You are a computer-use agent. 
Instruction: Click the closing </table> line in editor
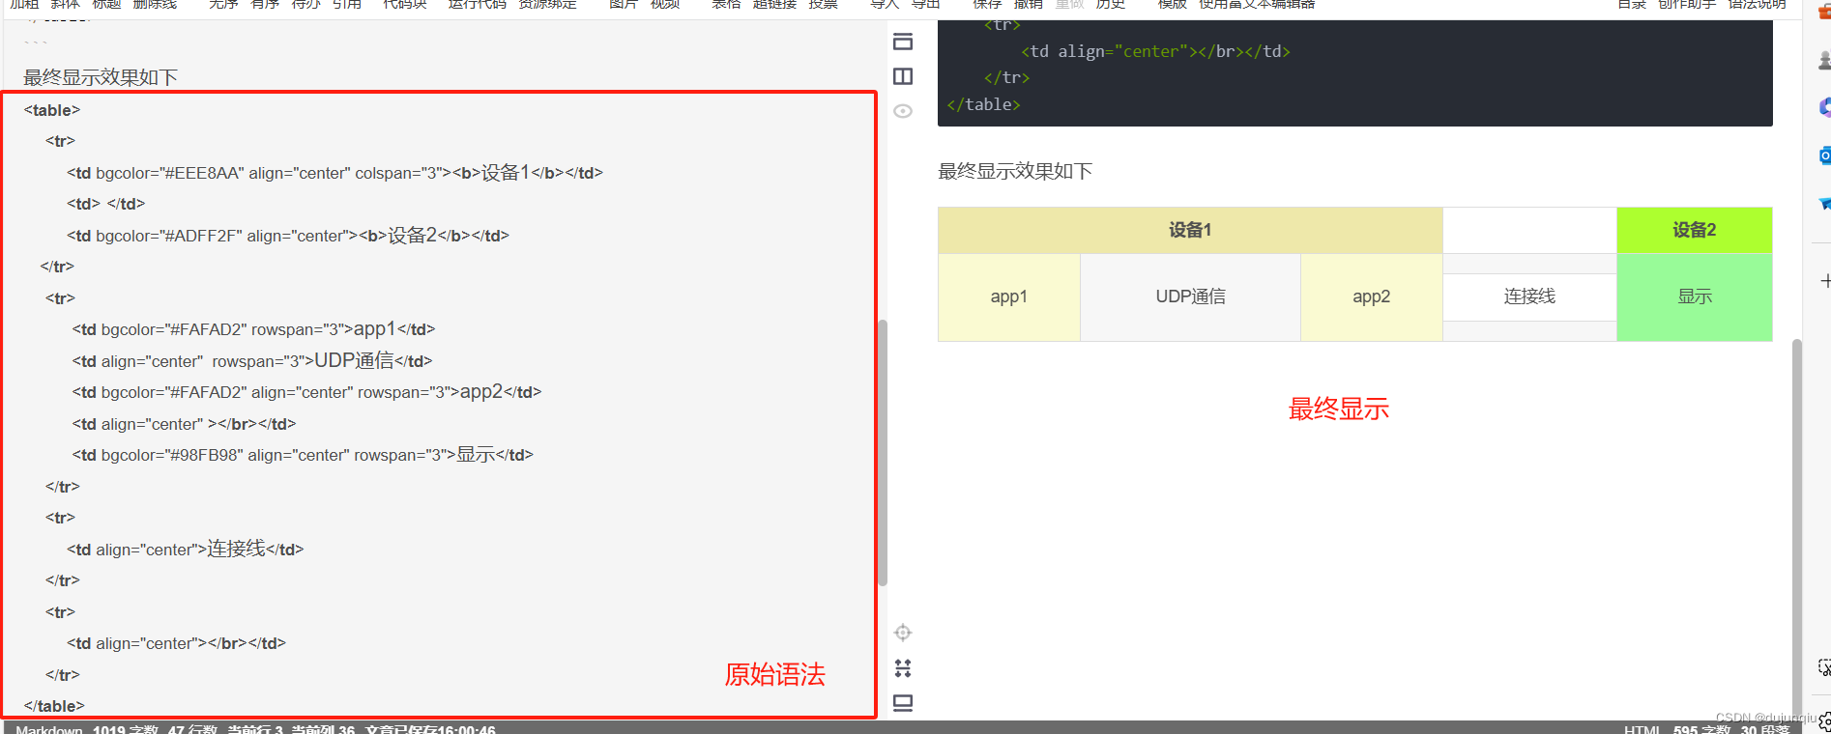point(54,706)
